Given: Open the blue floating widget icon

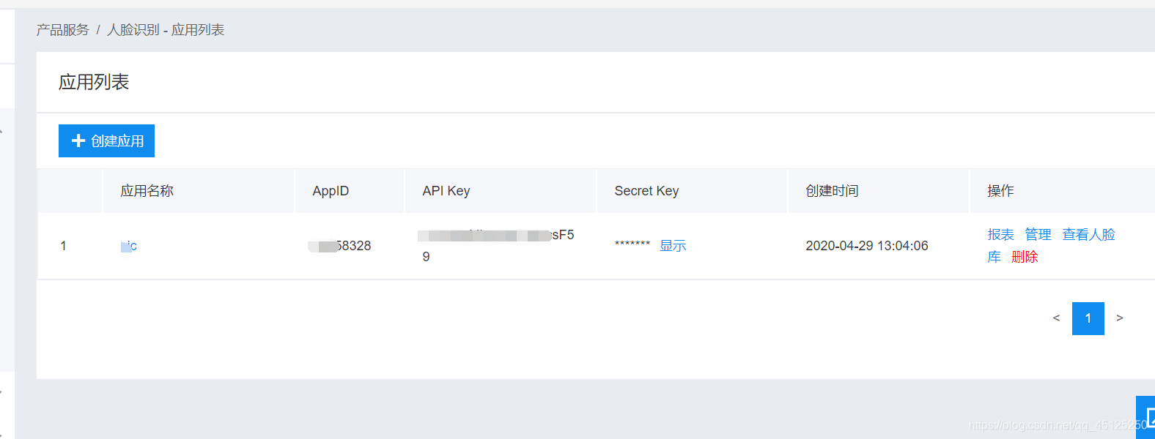Looking at the screenshot, I should [1146, 417].
